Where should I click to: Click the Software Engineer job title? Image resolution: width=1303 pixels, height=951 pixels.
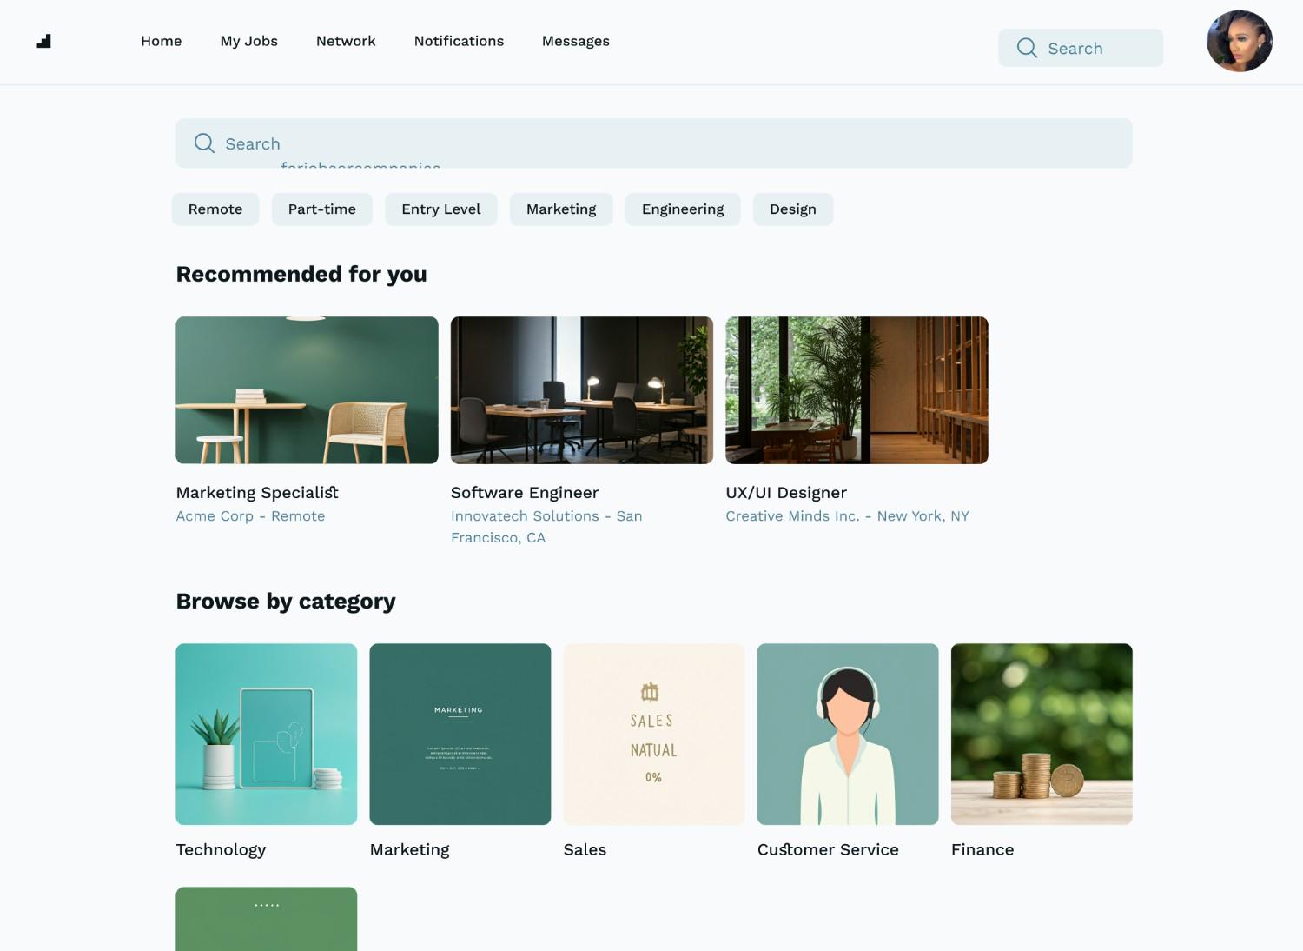tap(525, 493)
